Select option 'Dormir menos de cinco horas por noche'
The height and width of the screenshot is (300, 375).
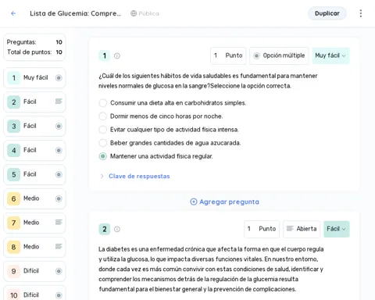[x=103, y=116]
